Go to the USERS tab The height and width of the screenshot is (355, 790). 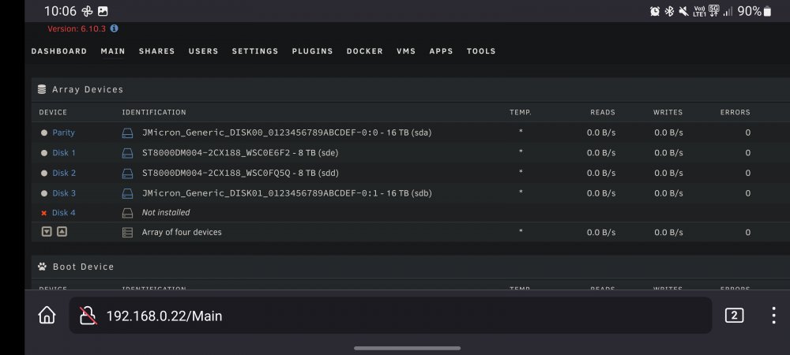click(x=204, y=51)
